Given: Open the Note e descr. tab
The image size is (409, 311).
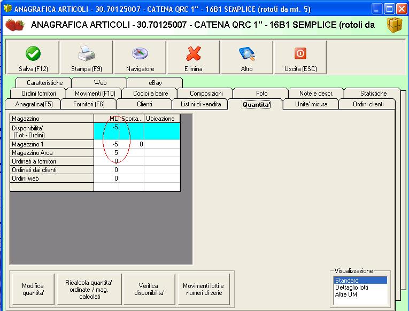Looking at the screenshot, I should (317, 94).
